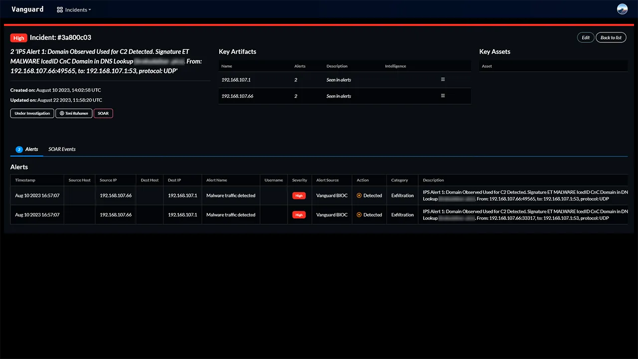
Task: Click the Under Investigation status tag
Action: pos(32,113)
